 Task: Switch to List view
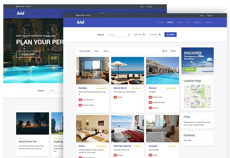pyautogui.click(x=165, y=51)
